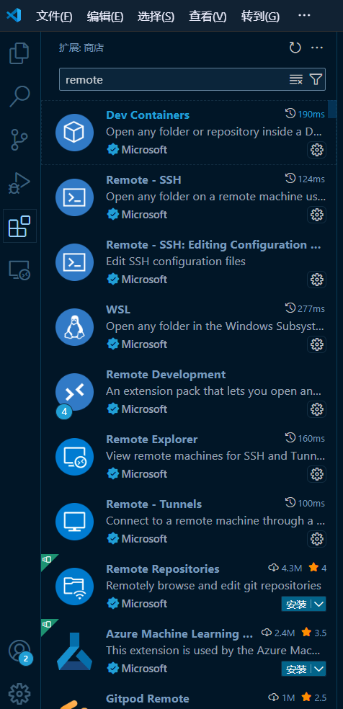Screen dimensions: 343x709
Task: Clear extension search results icon
Action: click(x=296, y=79)
